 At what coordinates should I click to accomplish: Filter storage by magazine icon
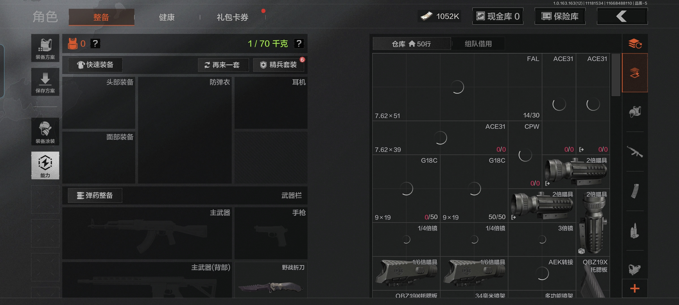point(635,191)
